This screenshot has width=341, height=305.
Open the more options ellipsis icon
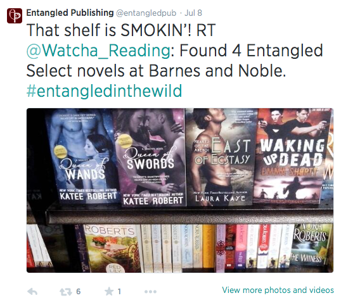click(x=150, y=292)
